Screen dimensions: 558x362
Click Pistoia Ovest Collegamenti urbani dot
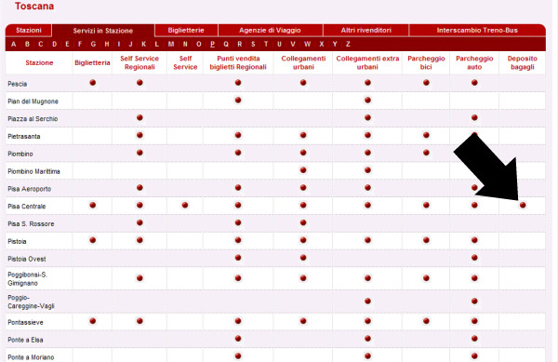tap(303, 258)
